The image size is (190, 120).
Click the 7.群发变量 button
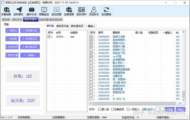12,55
